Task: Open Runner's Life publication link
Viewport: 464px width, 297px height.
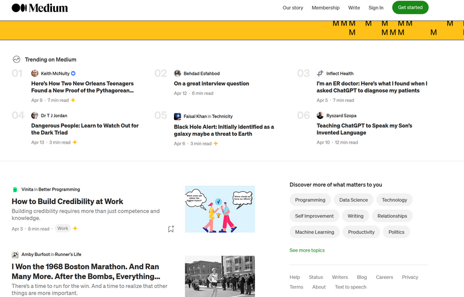Action: (68, 254)
